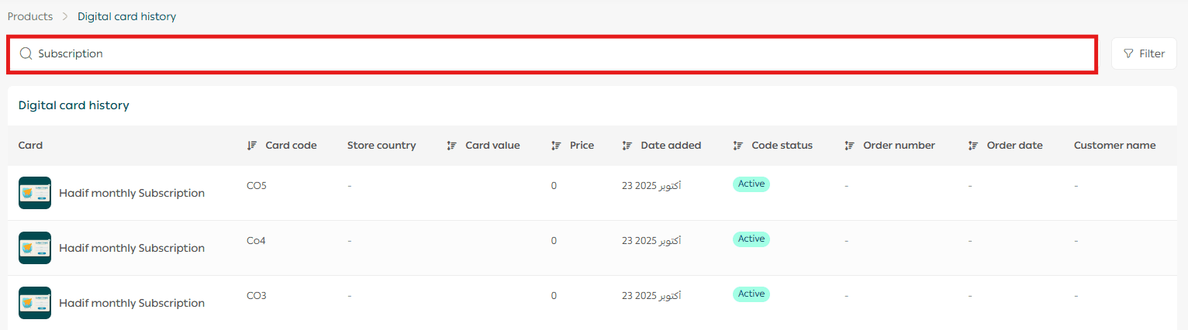Sort by Order number column icon
1188x330 pixels.
tap(849, 146)
